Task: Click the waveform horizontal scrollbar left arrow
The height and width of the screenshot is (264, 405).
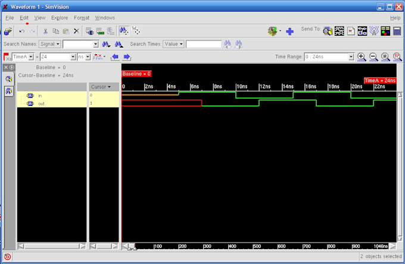Action: point(125,246)
